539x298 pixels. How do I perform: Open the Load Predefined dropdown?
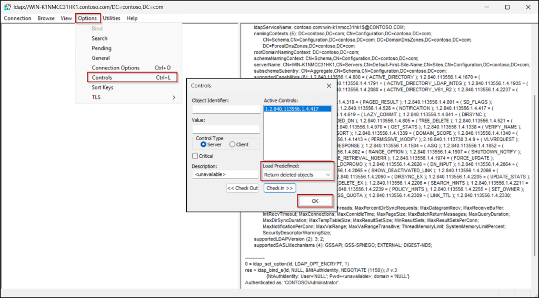(297, 175)
